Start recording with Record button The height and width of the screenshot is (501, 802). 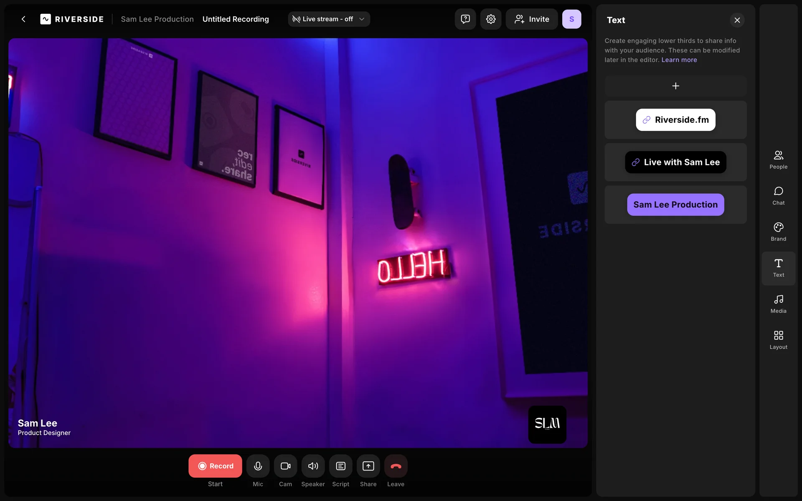point(215,466)
